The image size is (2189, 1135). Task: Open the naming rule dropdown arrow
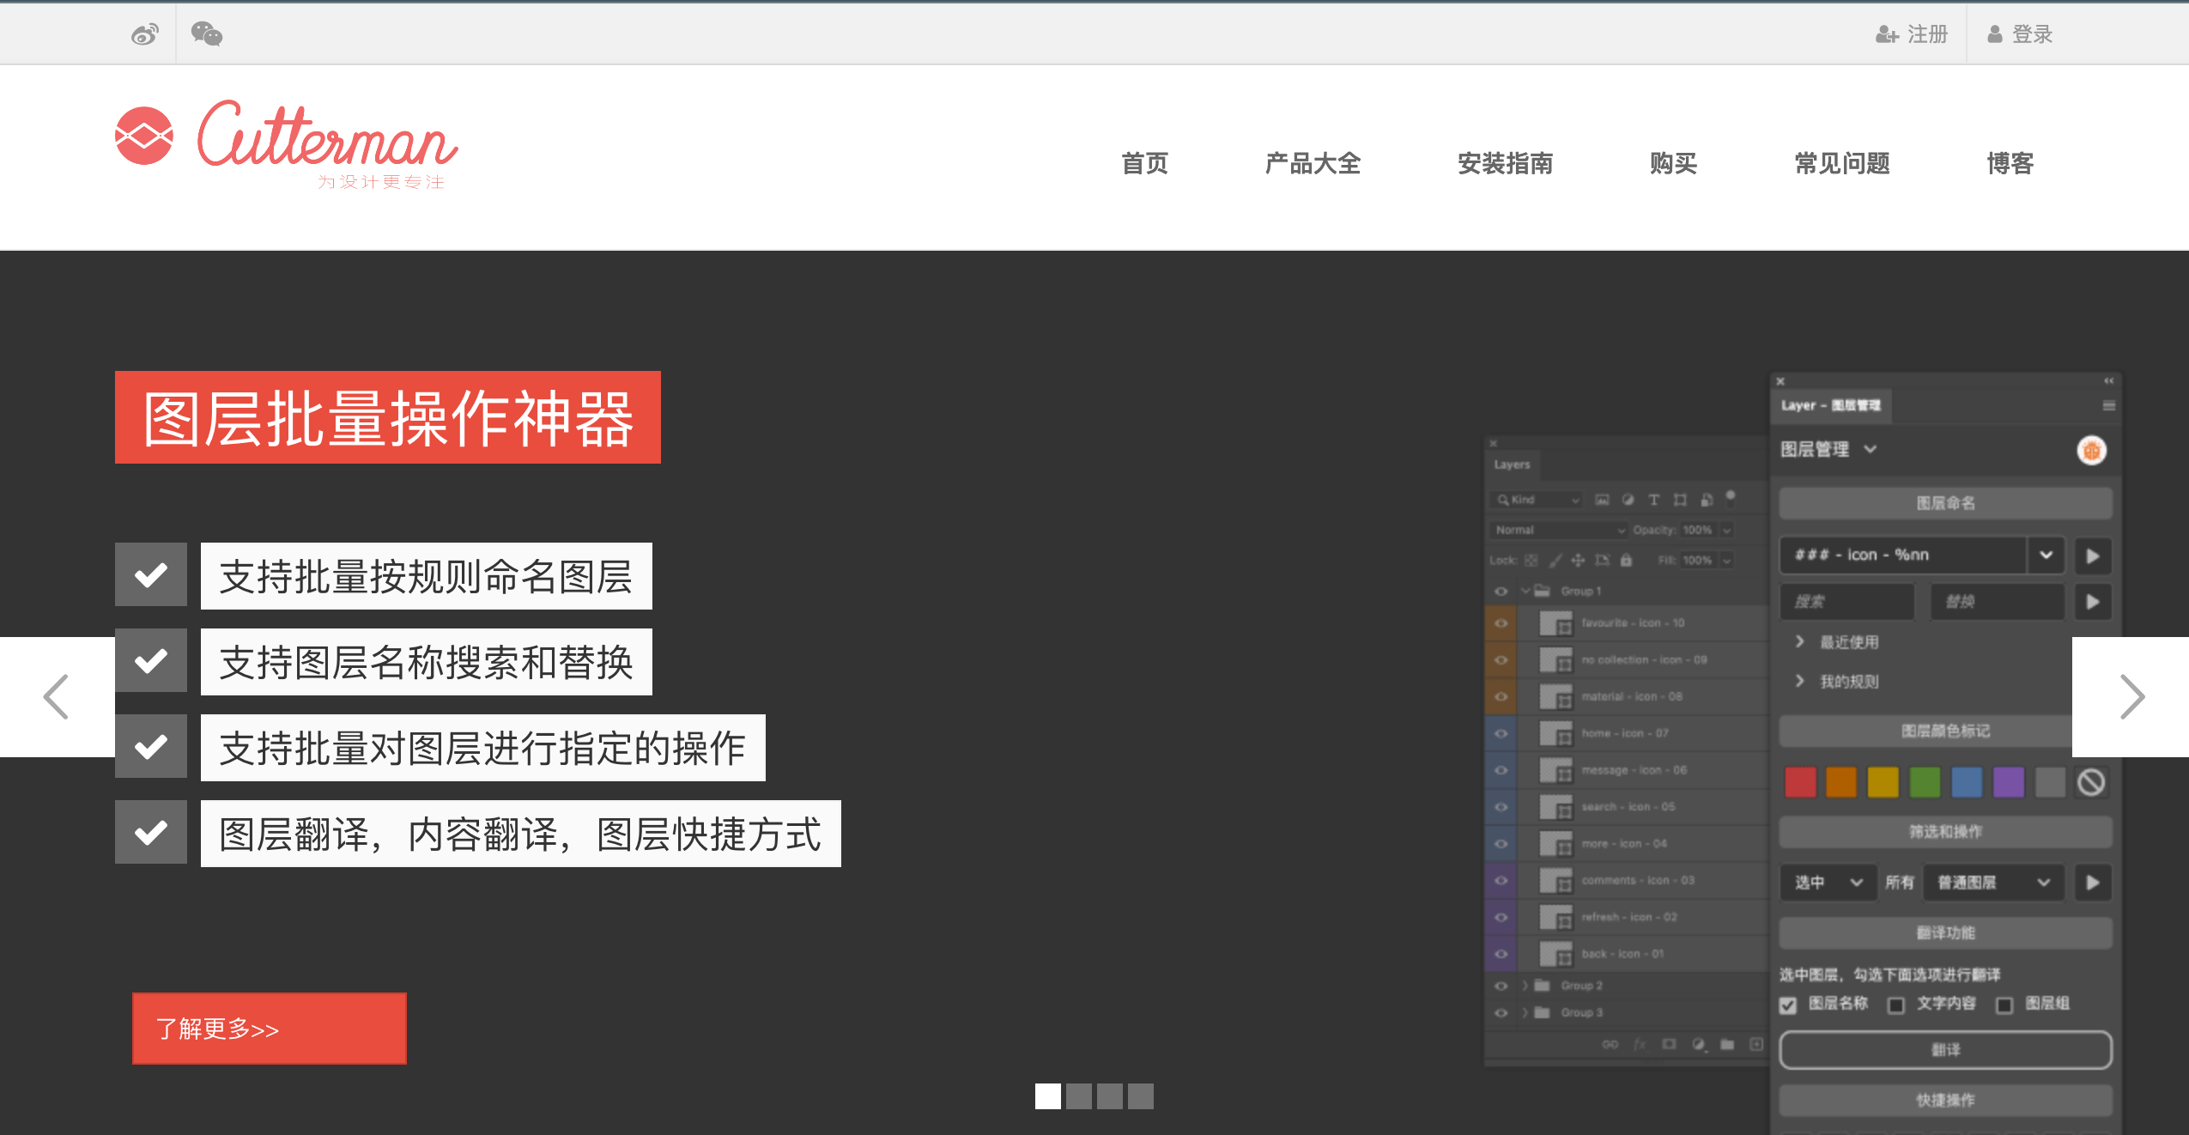[x=2047, y=555]
